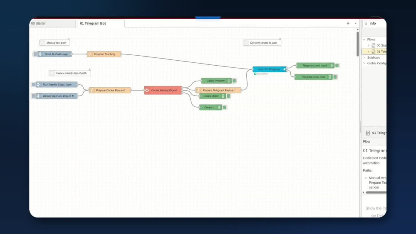Image resolution: width=416 pixels, height=234 pixels.
Task: Click the Codex rc debug list icon
Action: (219, 107)
